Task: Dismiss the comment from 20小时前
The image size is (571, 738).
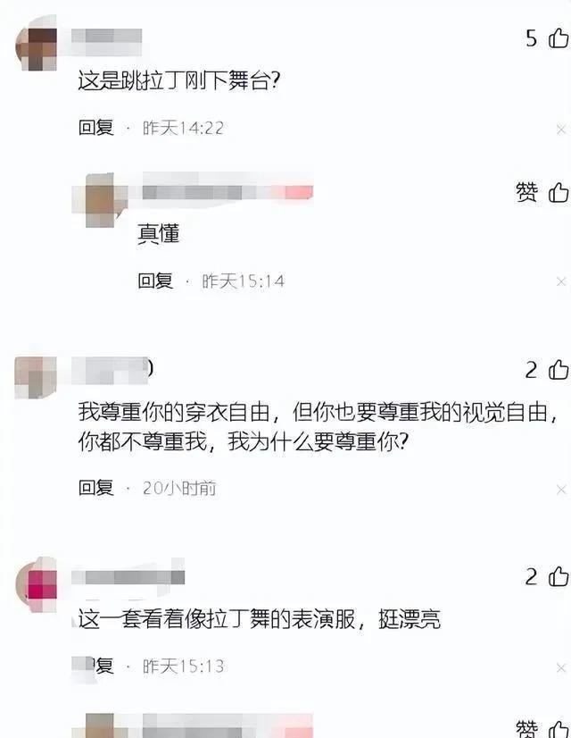Action: (x=560, y=490)
